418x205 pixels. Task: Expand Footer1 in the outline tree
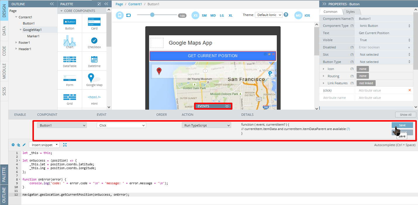[16, 43]
